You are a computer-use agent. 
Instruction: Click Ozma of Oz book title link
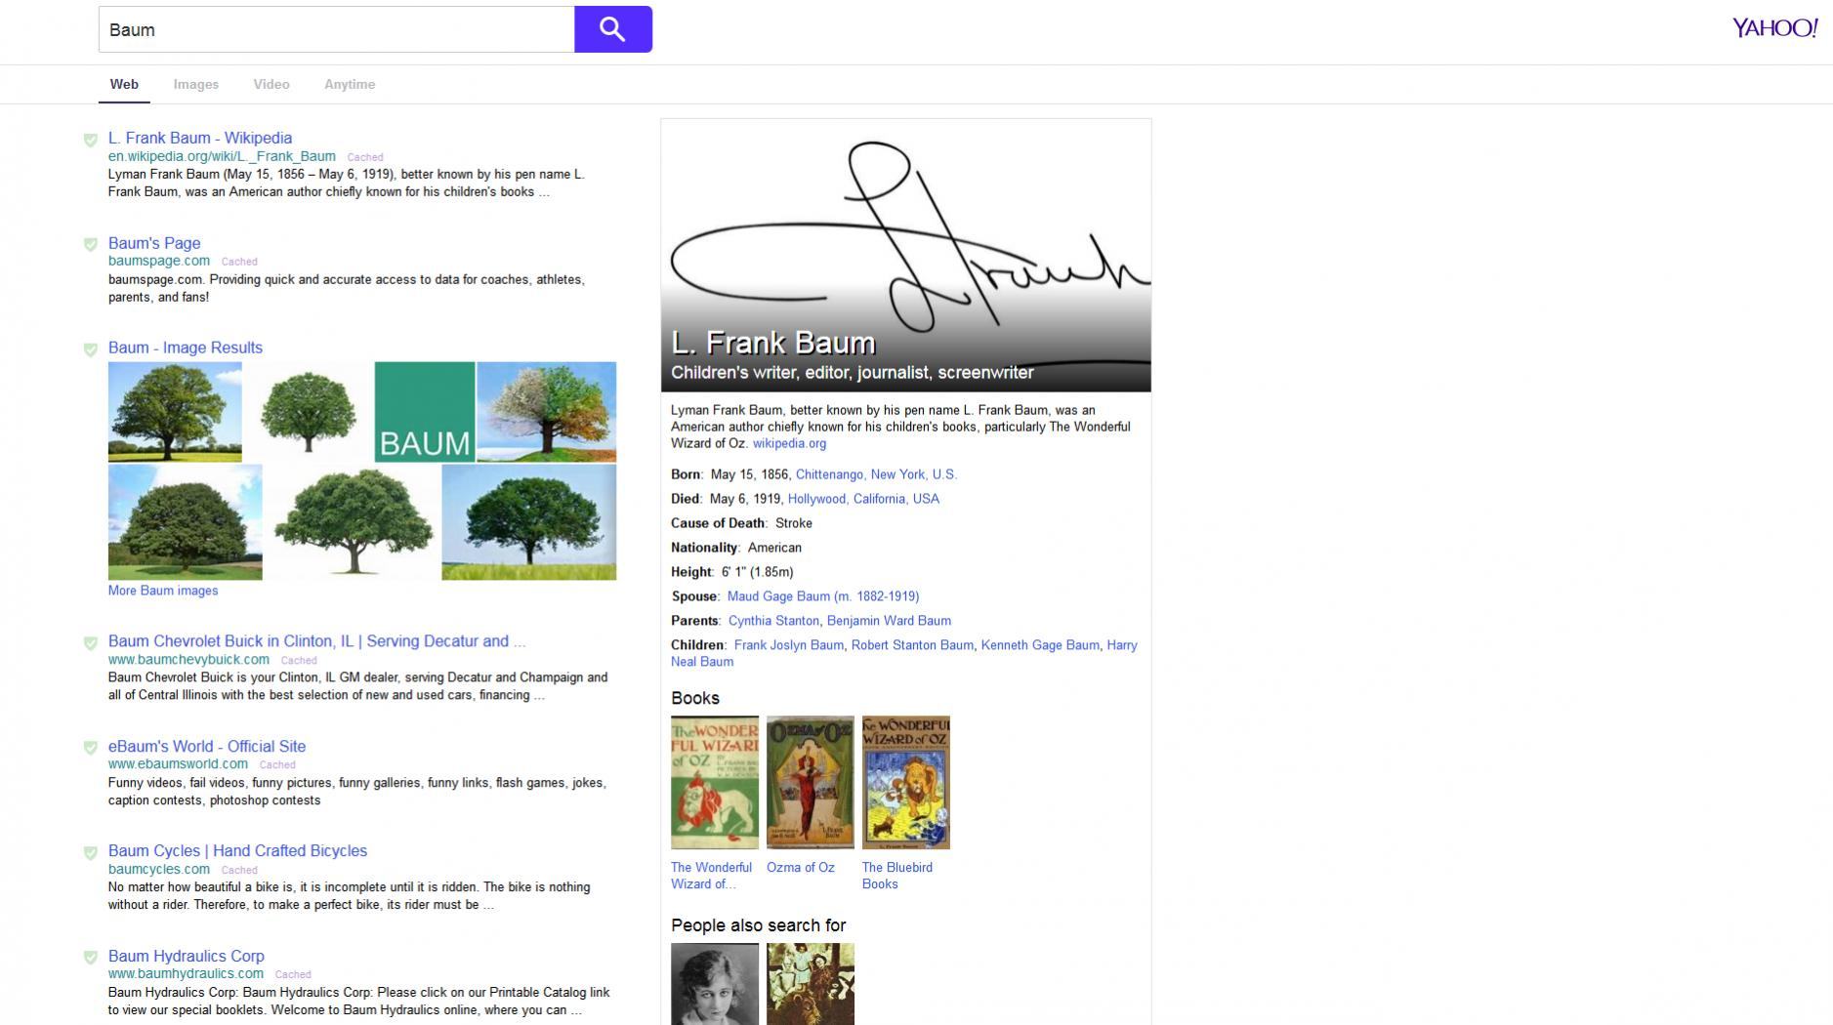point(801,867)
